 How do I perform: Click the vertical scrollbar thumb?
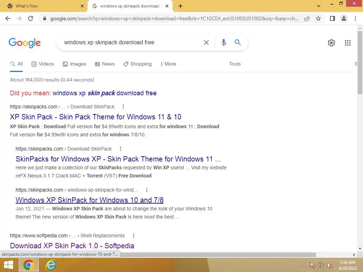pyautogui.click(x=360, y=62)
